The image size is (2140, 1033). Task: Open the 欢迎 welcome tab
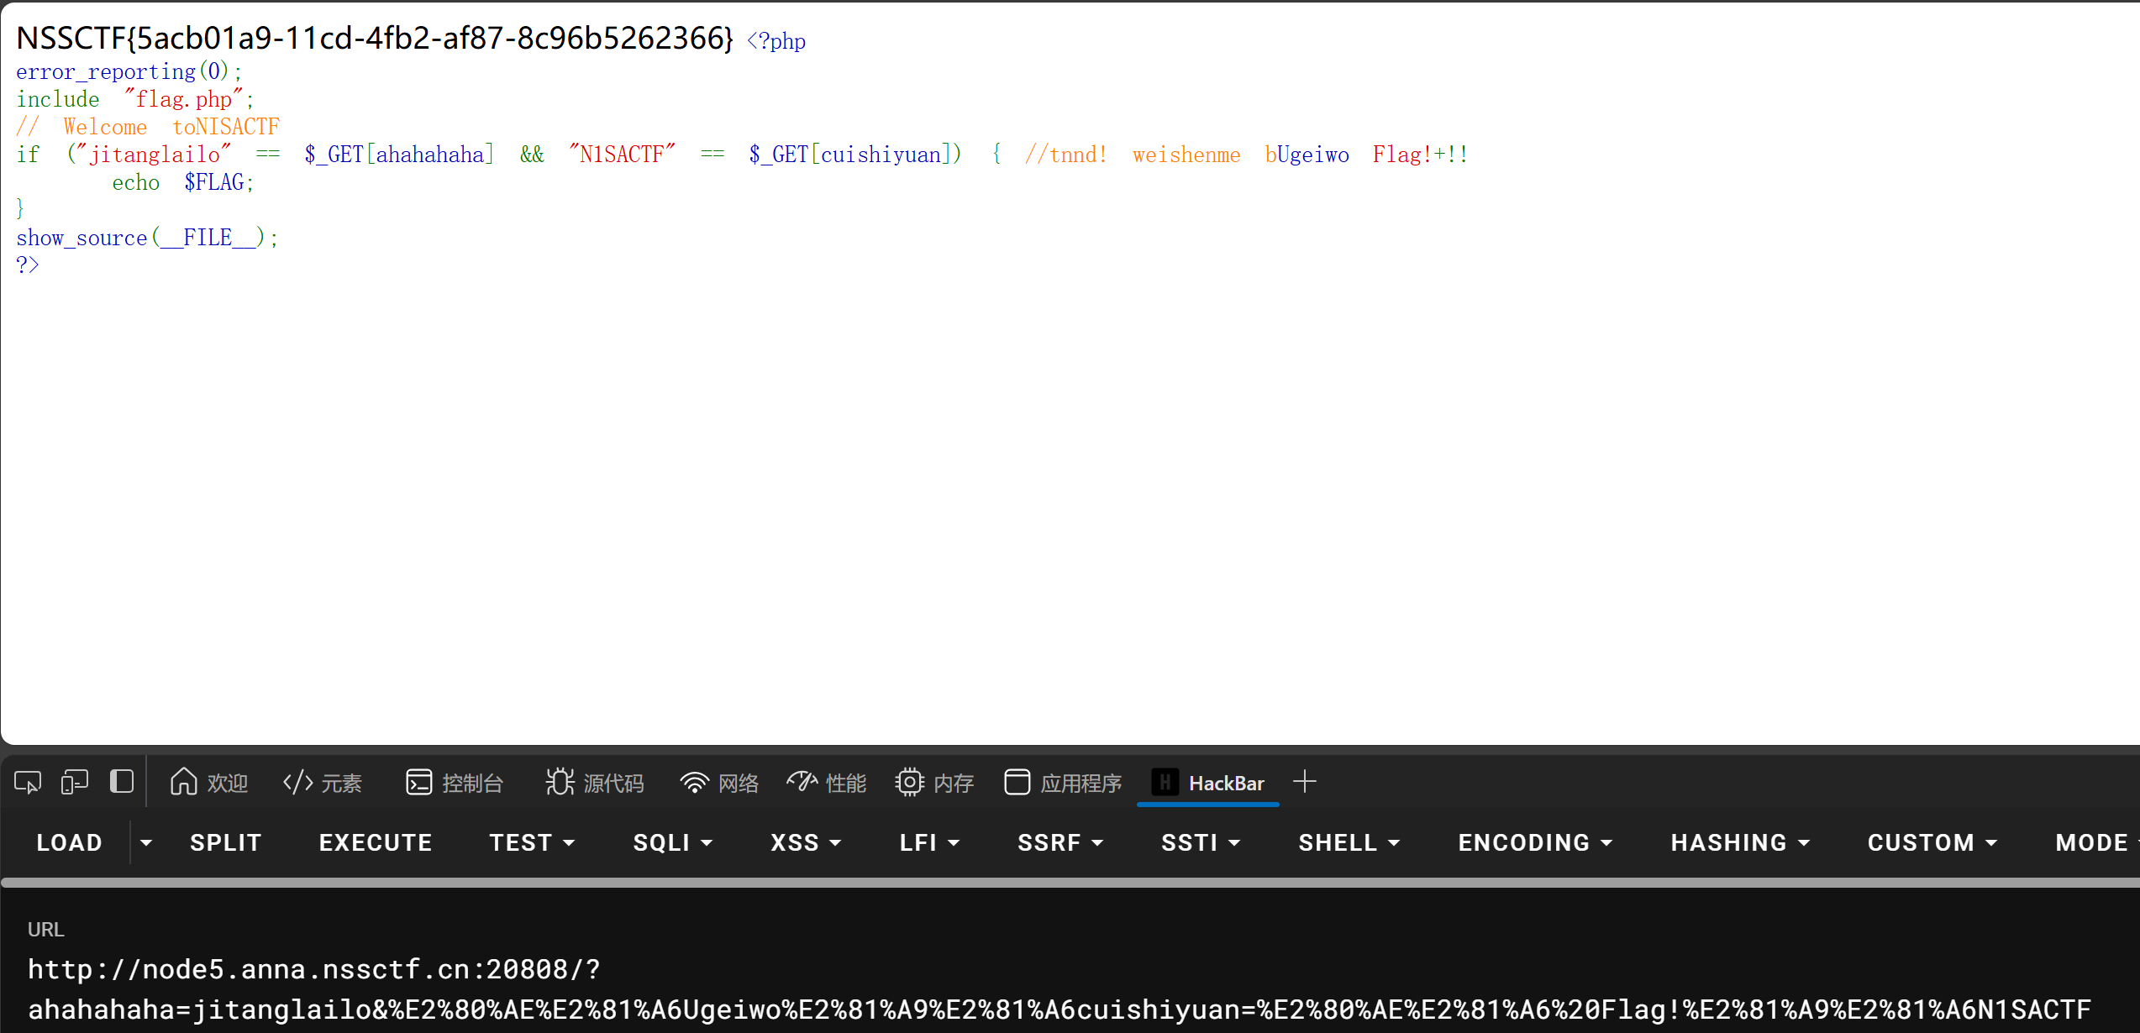(x=208, y=783)
